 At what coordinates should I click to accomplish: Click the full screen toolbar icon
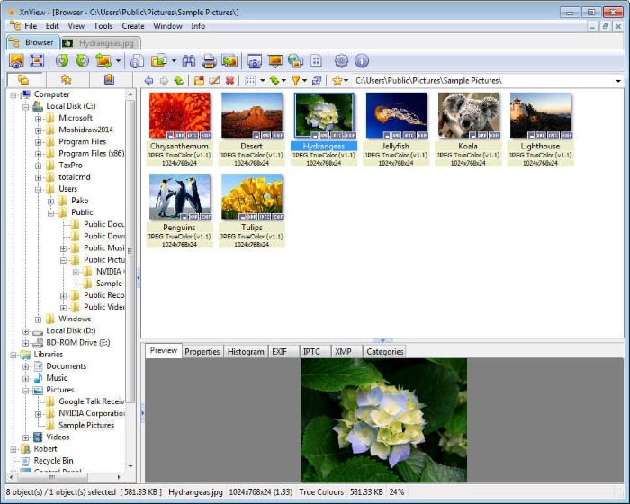[37, 61]
